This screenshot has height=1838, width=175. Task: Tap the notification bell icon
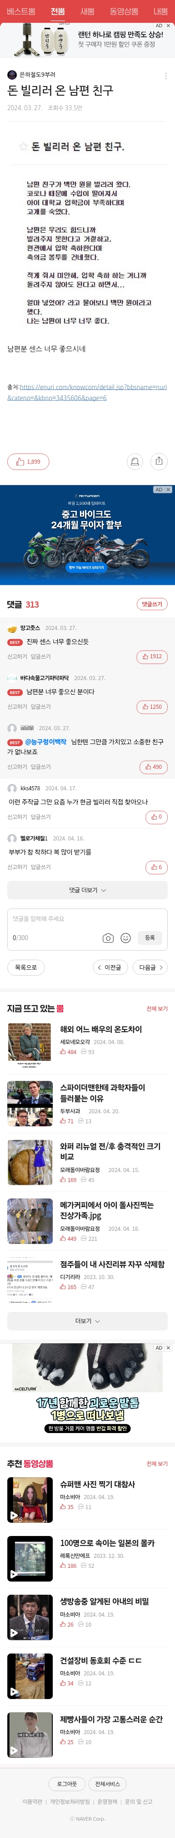coord(135,461)
